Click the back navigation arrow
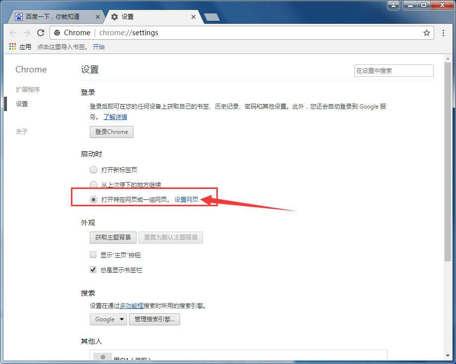 point(13,33)
